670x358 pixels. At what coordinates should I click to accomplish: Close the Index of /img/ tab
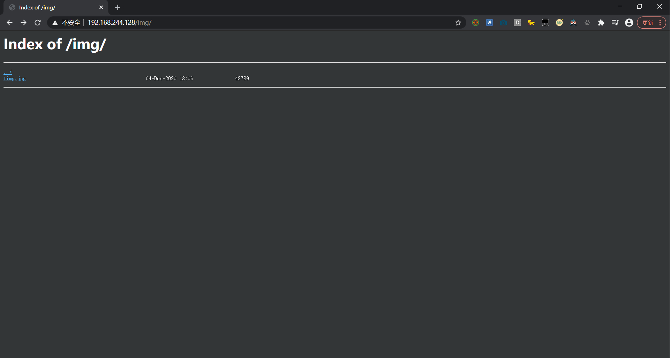tap(101, 7)
